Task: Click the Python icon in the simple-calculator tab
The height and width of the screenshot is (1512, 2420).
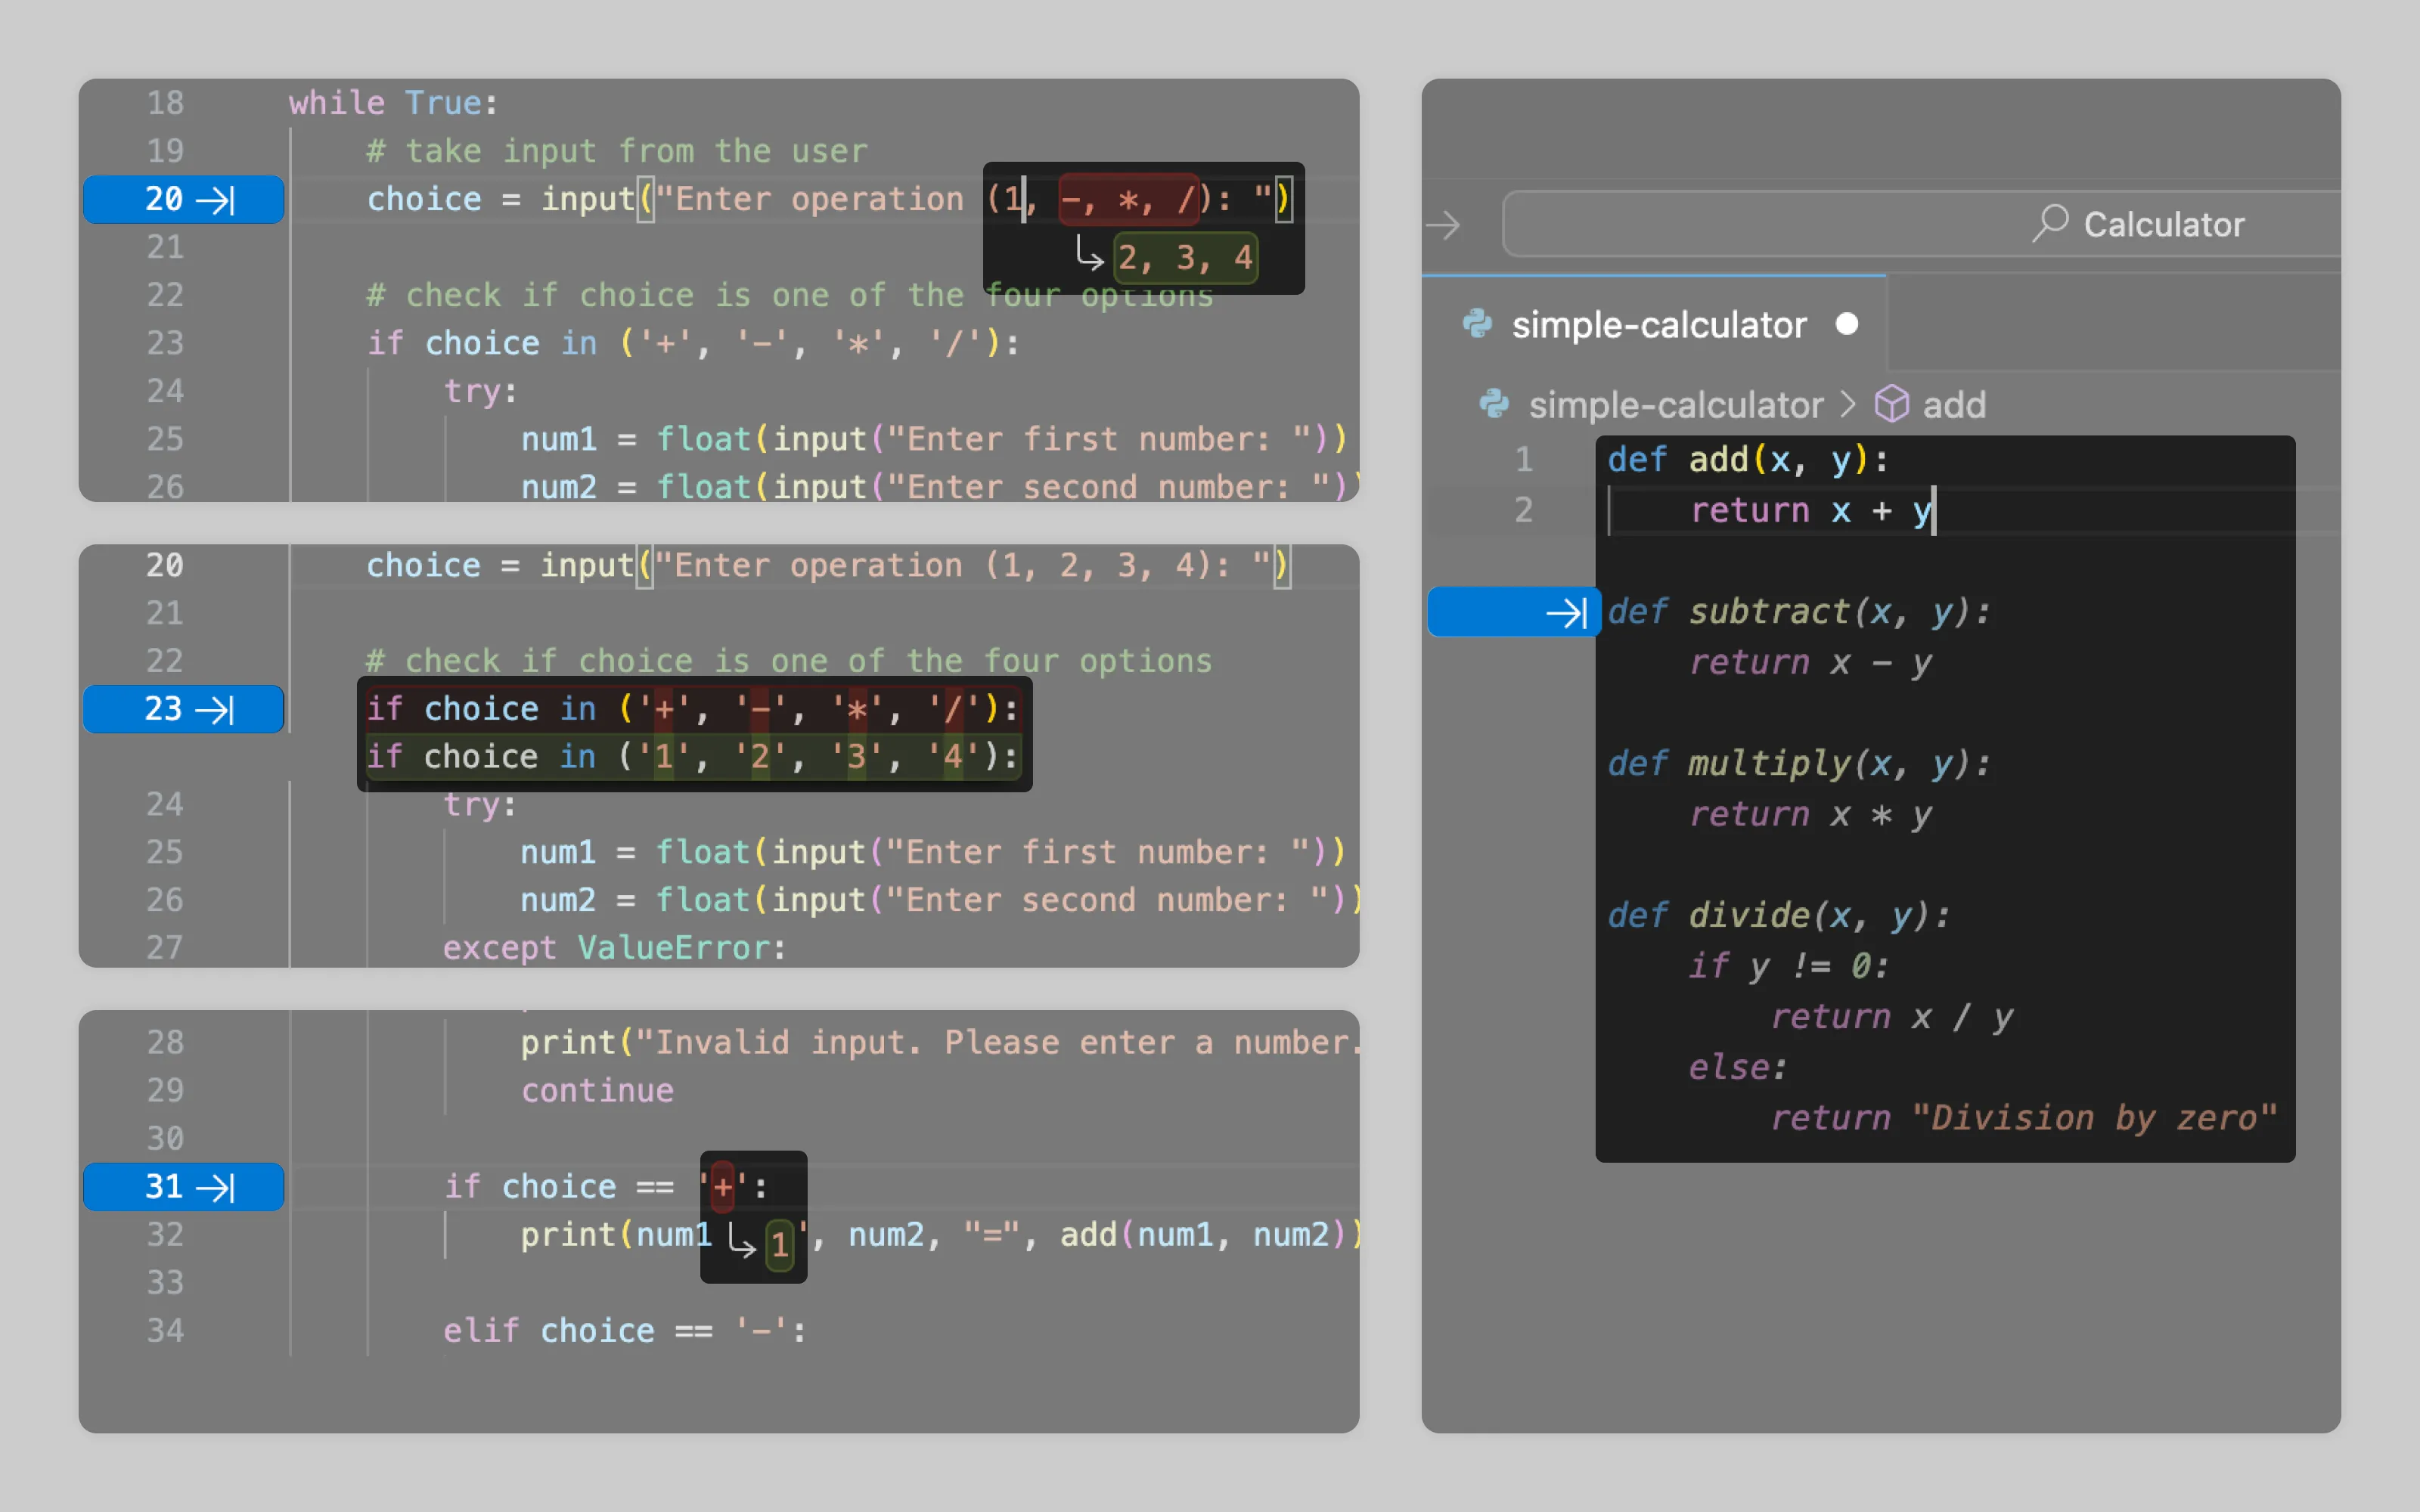Action: tap(1477, 324)
